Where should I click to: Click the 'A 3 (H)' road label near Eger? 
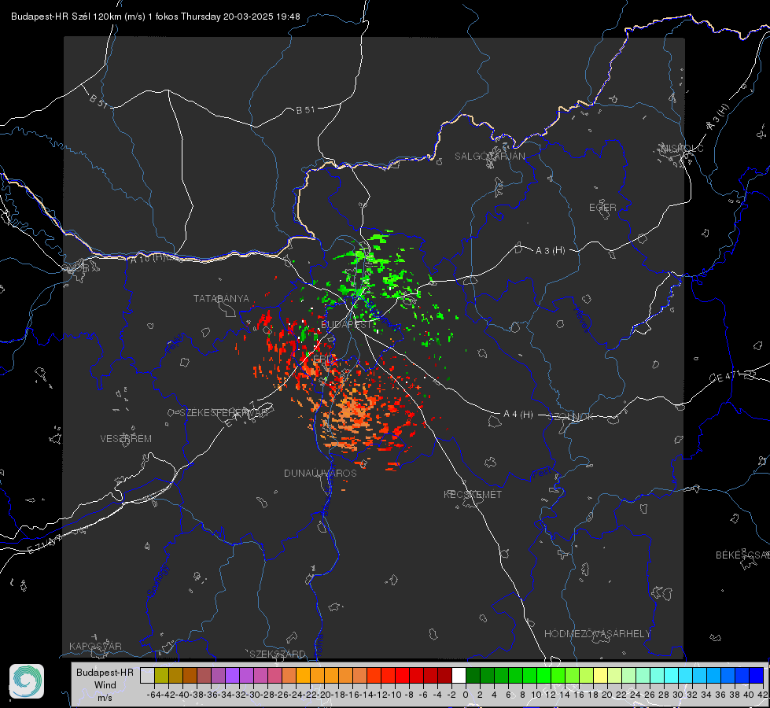[550, 251]
